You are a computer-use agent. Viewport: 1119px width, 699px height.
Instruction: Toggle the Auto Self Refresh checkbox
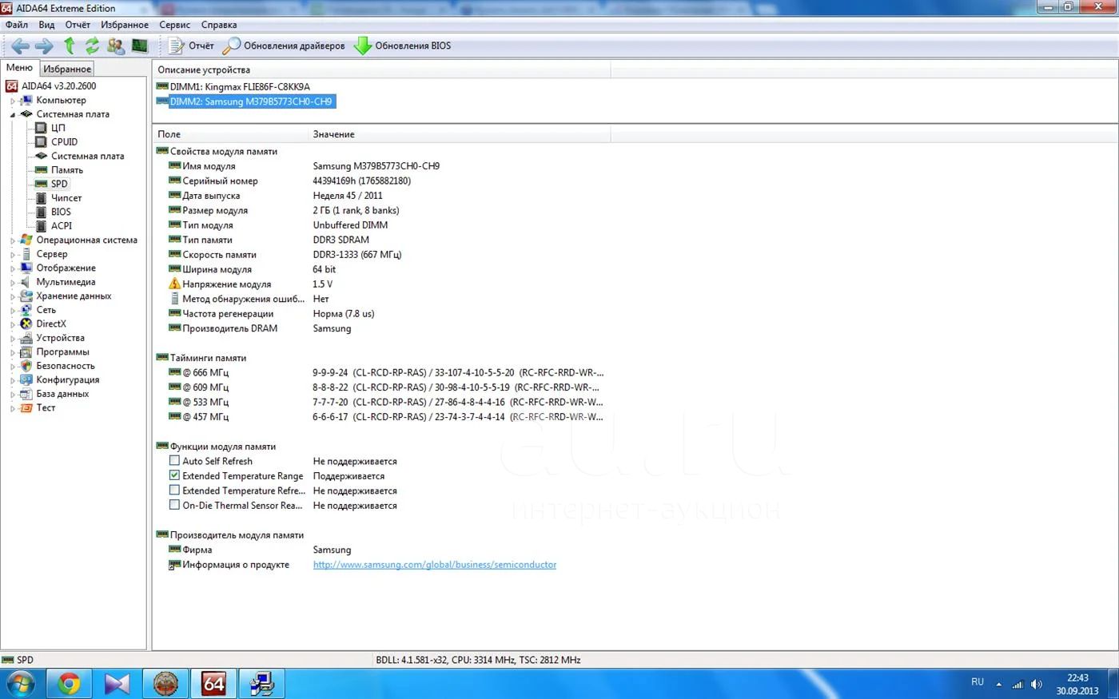tap(174, 461)
